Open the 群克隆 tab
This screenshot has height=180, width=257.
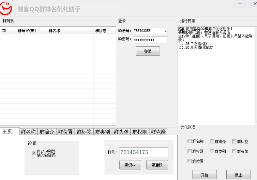point(158,132)
